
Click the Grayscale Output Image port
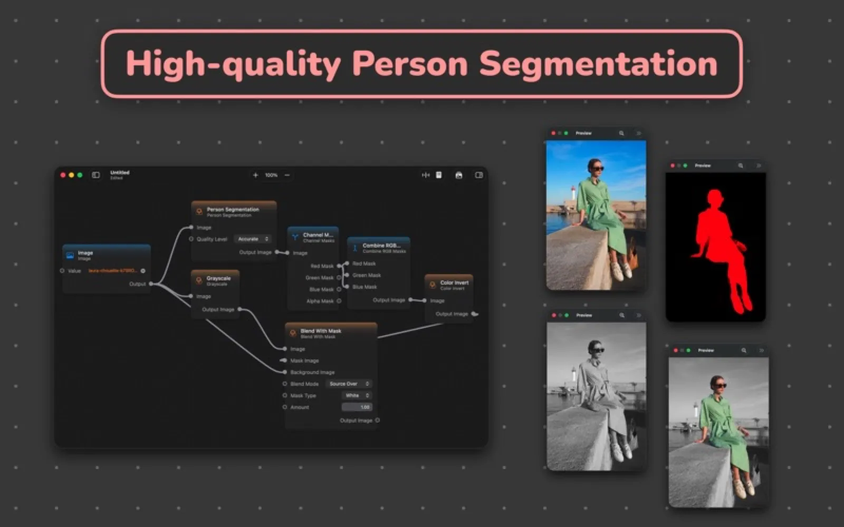[239, 309]
